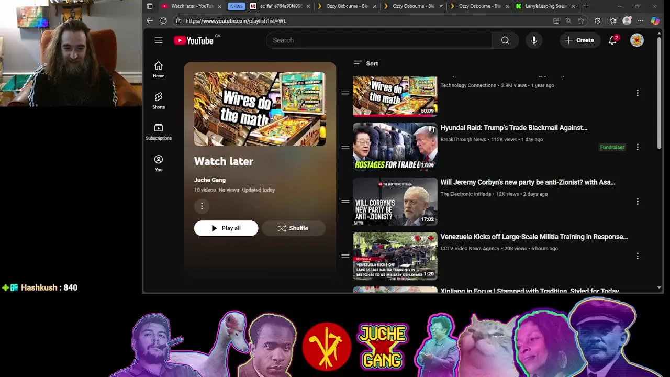The width and height of the screenshot is (670, 377).
Task: Bookmark this page with the star icon
Action: tap(581, 21)
